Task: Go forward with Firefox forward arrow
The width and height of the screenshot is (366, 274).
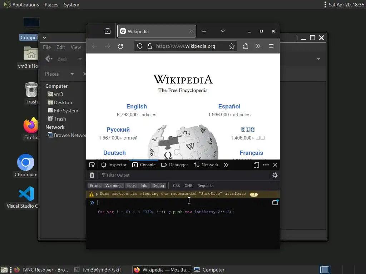Action: coord(108,46)
